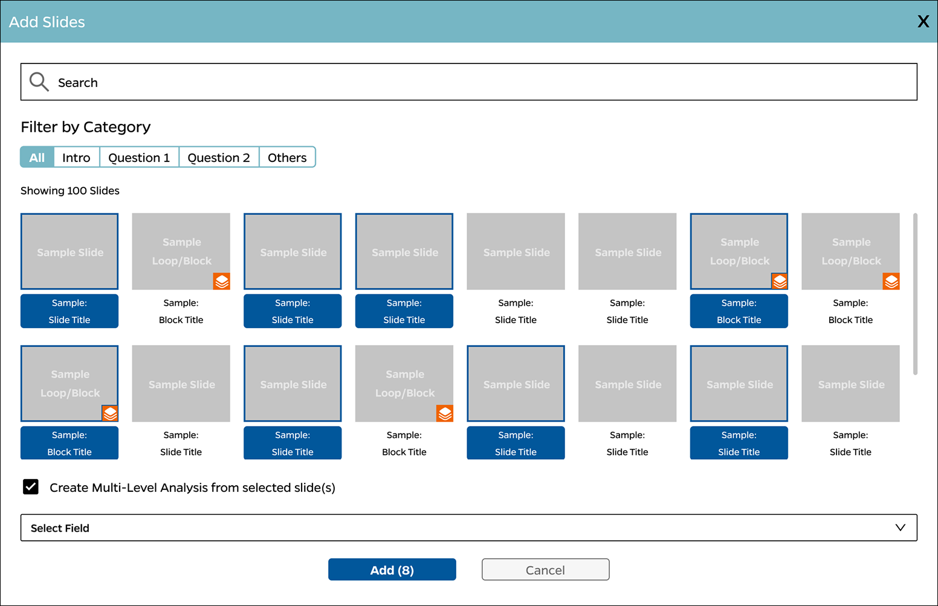Select the unselected Loop/Block thumbnail in bottom row
This screenshot has height=606, width=938.
pyautogui.click(x=404, y=384)
